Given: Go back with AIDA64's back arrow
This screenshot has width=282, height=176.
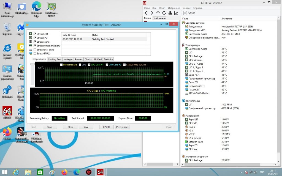Looking at the screenshot, I should 146,13.
